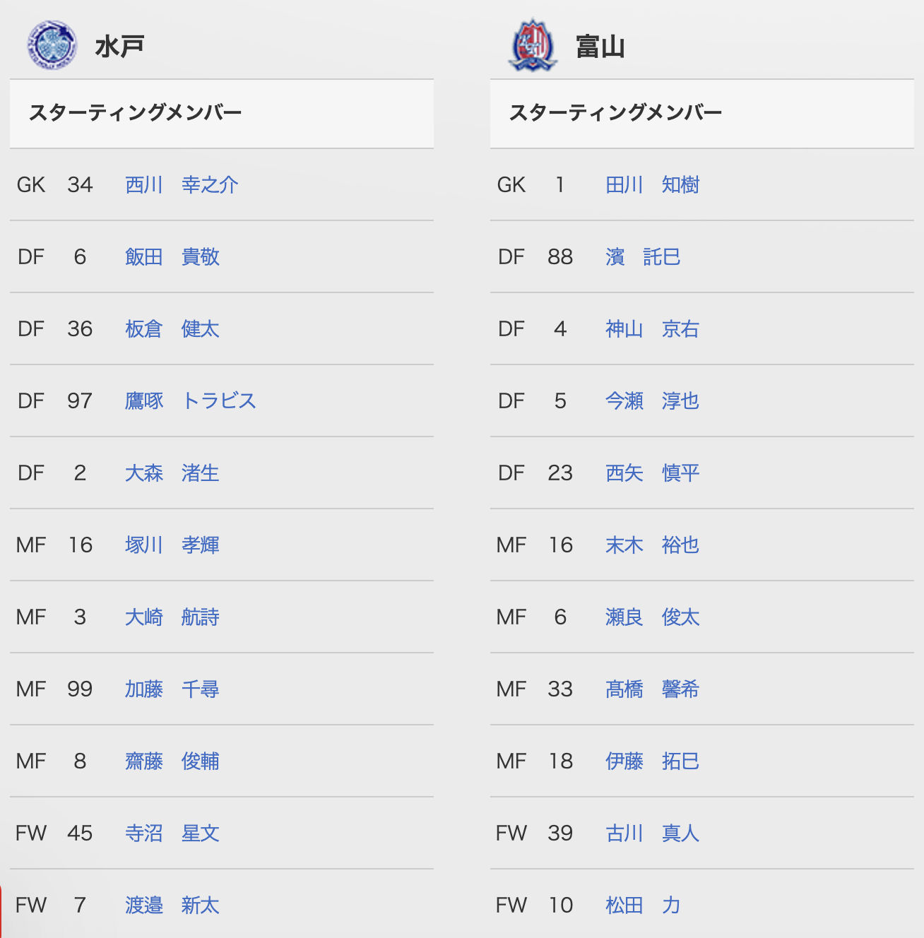The height and width of the screenshot is (938, 924).
Task: Click forward 松田 力 link
Action: (643, 906)
